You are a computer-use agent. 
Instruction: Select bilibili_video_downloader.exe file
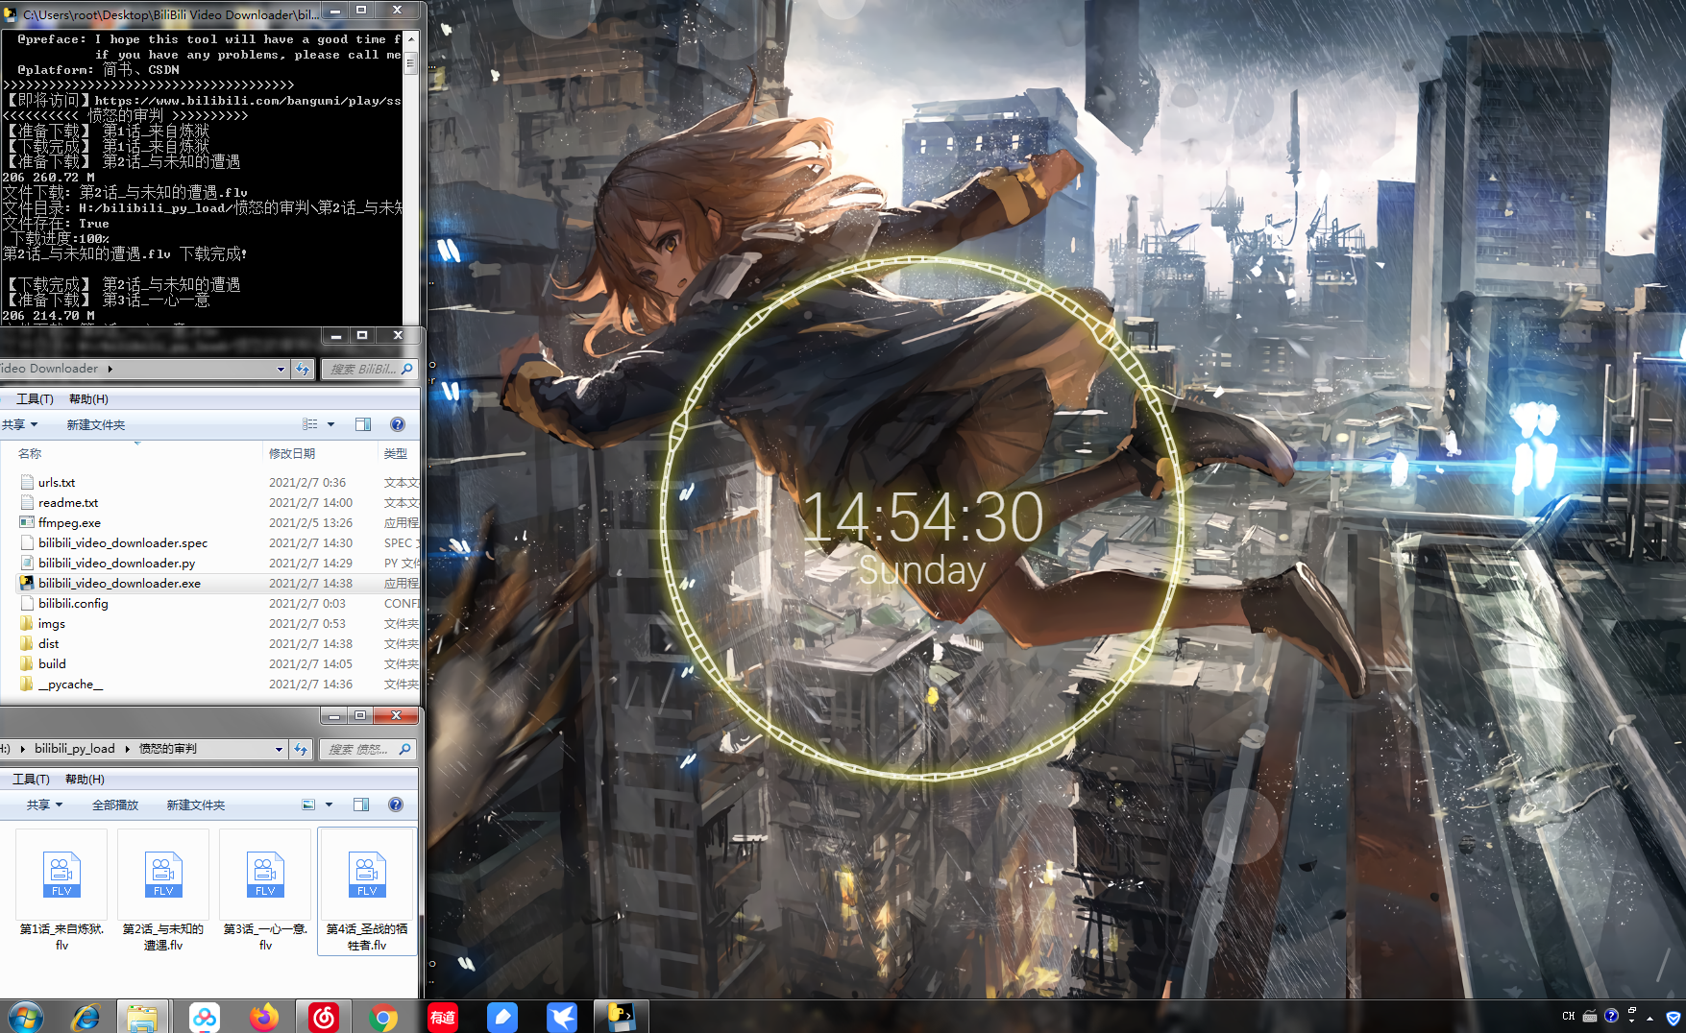pos(120,584)
